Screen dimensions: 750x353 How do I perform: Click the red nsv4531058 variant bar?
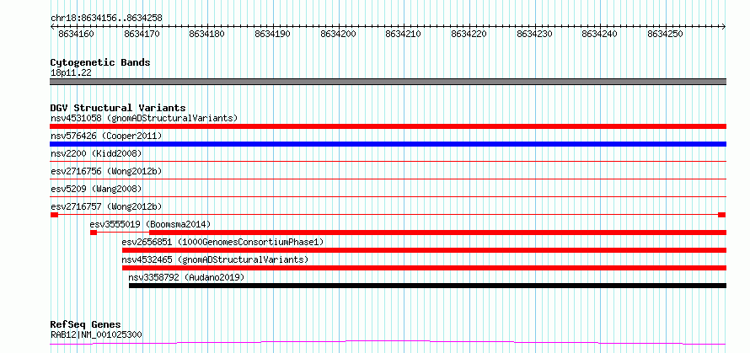click(388, 126)
